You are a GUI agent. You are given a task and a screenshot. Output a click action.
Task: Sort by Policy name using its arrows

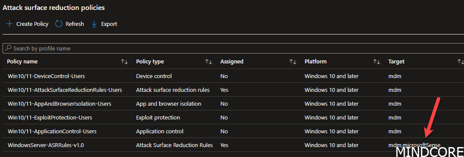pyautogui.click(x=124, y=62)
